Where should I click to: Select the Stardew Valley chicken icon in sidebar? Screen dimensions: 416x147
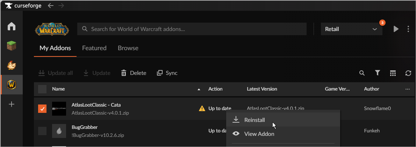12,65
